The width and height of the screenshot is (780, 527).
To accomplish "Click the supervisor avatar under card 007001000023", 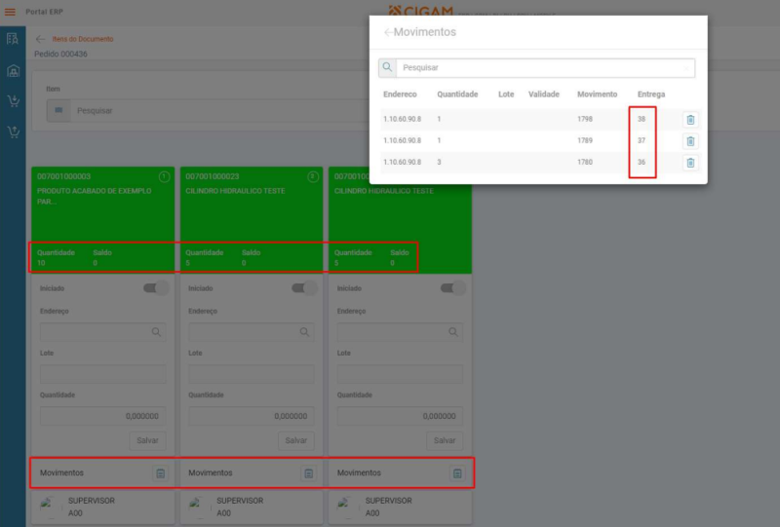I will tap(198, 507).
